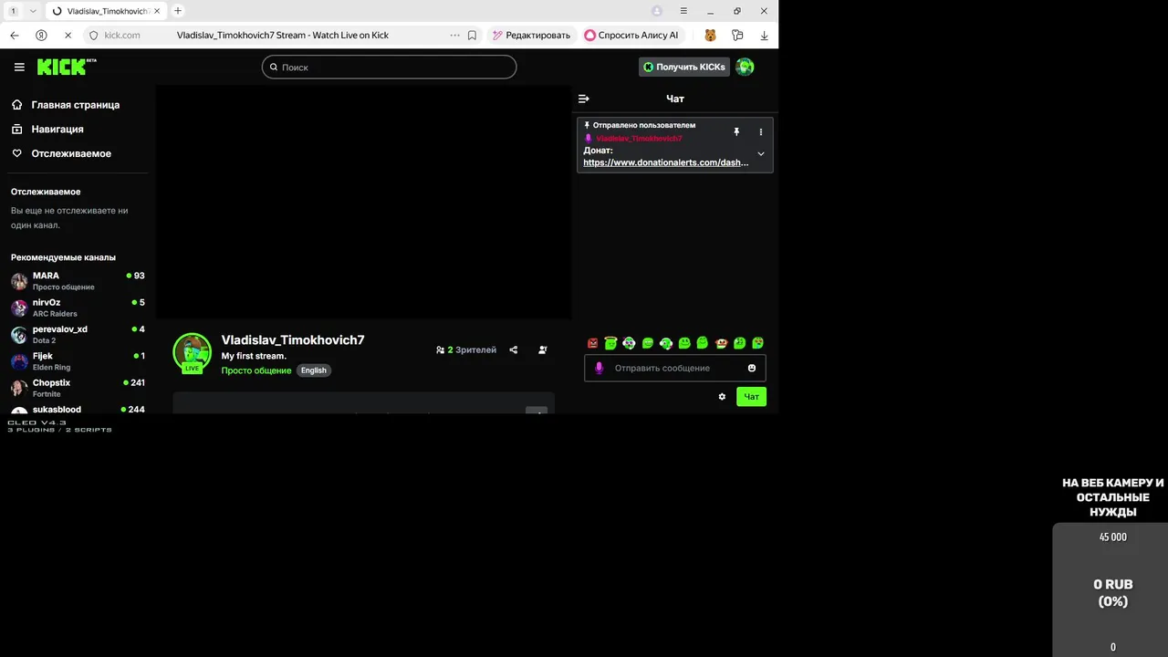Open chat settings gear icon
Viewport: 1168px width, 657px height.
coord(722,397)
